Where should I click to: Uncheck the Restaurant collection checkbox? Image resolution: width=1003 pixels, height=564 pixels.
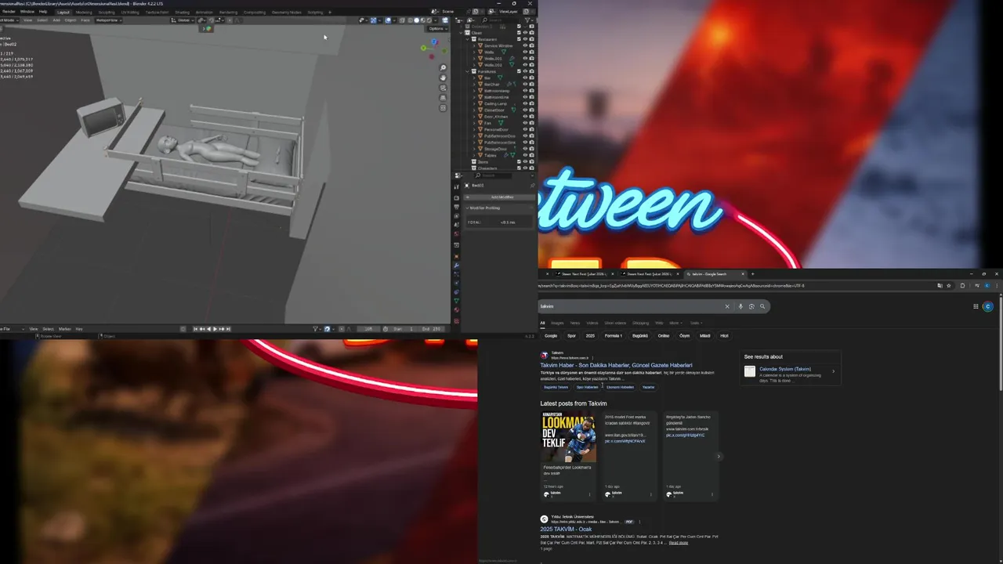click(x=519, y=39)
